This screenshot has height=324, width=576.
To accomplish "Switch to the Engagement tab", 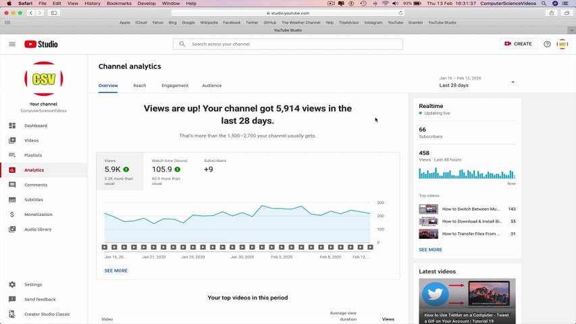I will tap(175, 86).
